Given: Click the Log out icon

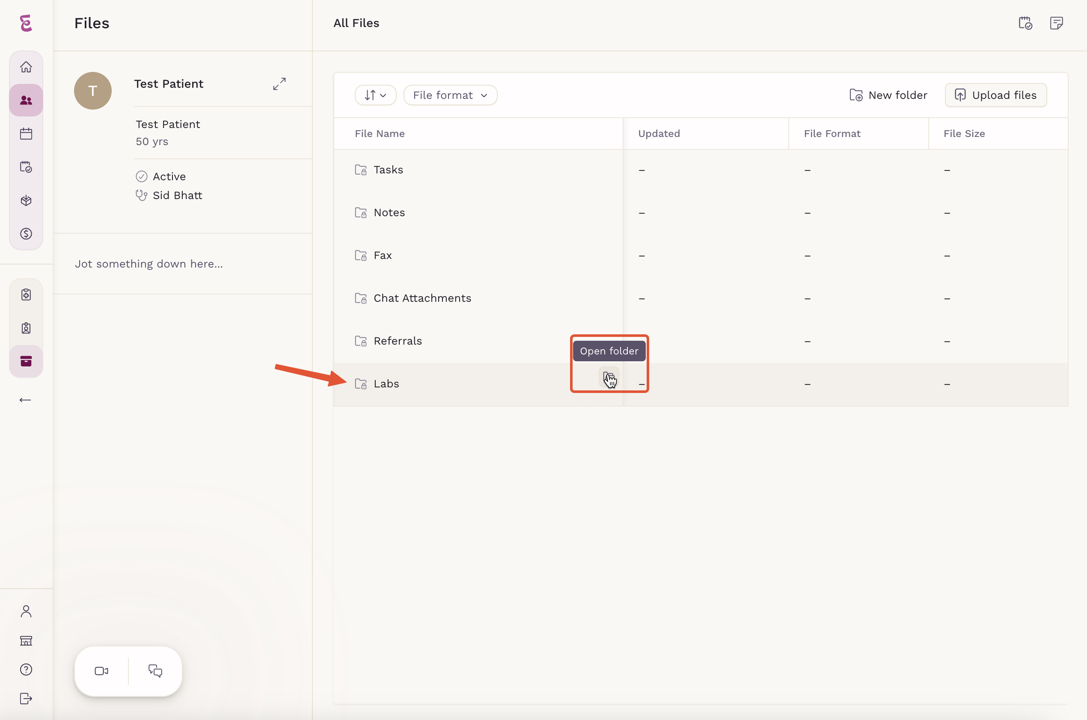Looking at the screenshot, I should click(26, 699).
